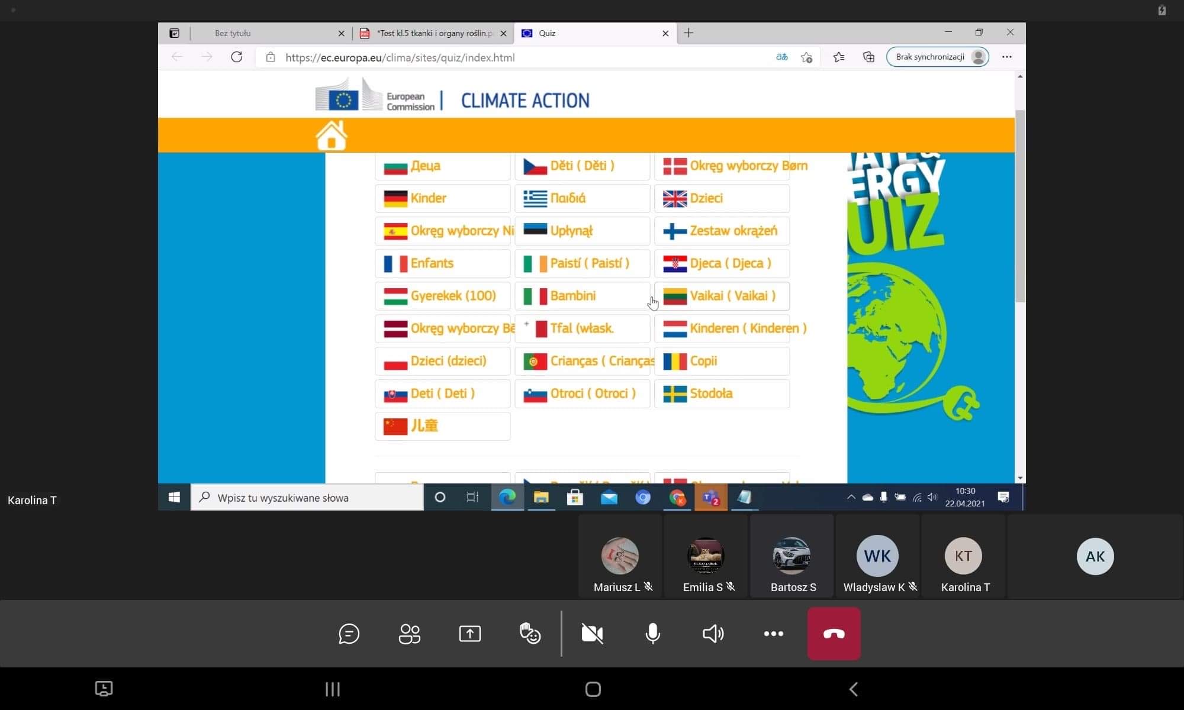Toggle the speaker audio output
Image resolution: width=1184 pixels, height=710 pixels.
(x=713, y=634)
